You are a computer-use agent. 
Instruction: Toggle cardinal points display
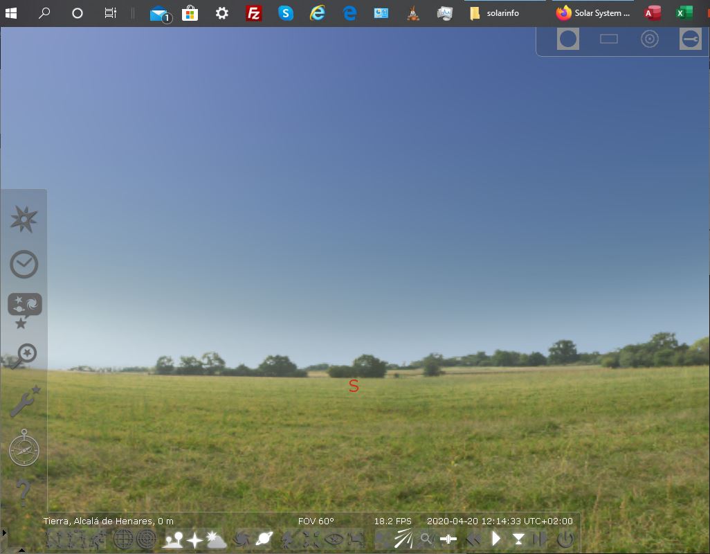pyautogui.click(x=194, y=539)
